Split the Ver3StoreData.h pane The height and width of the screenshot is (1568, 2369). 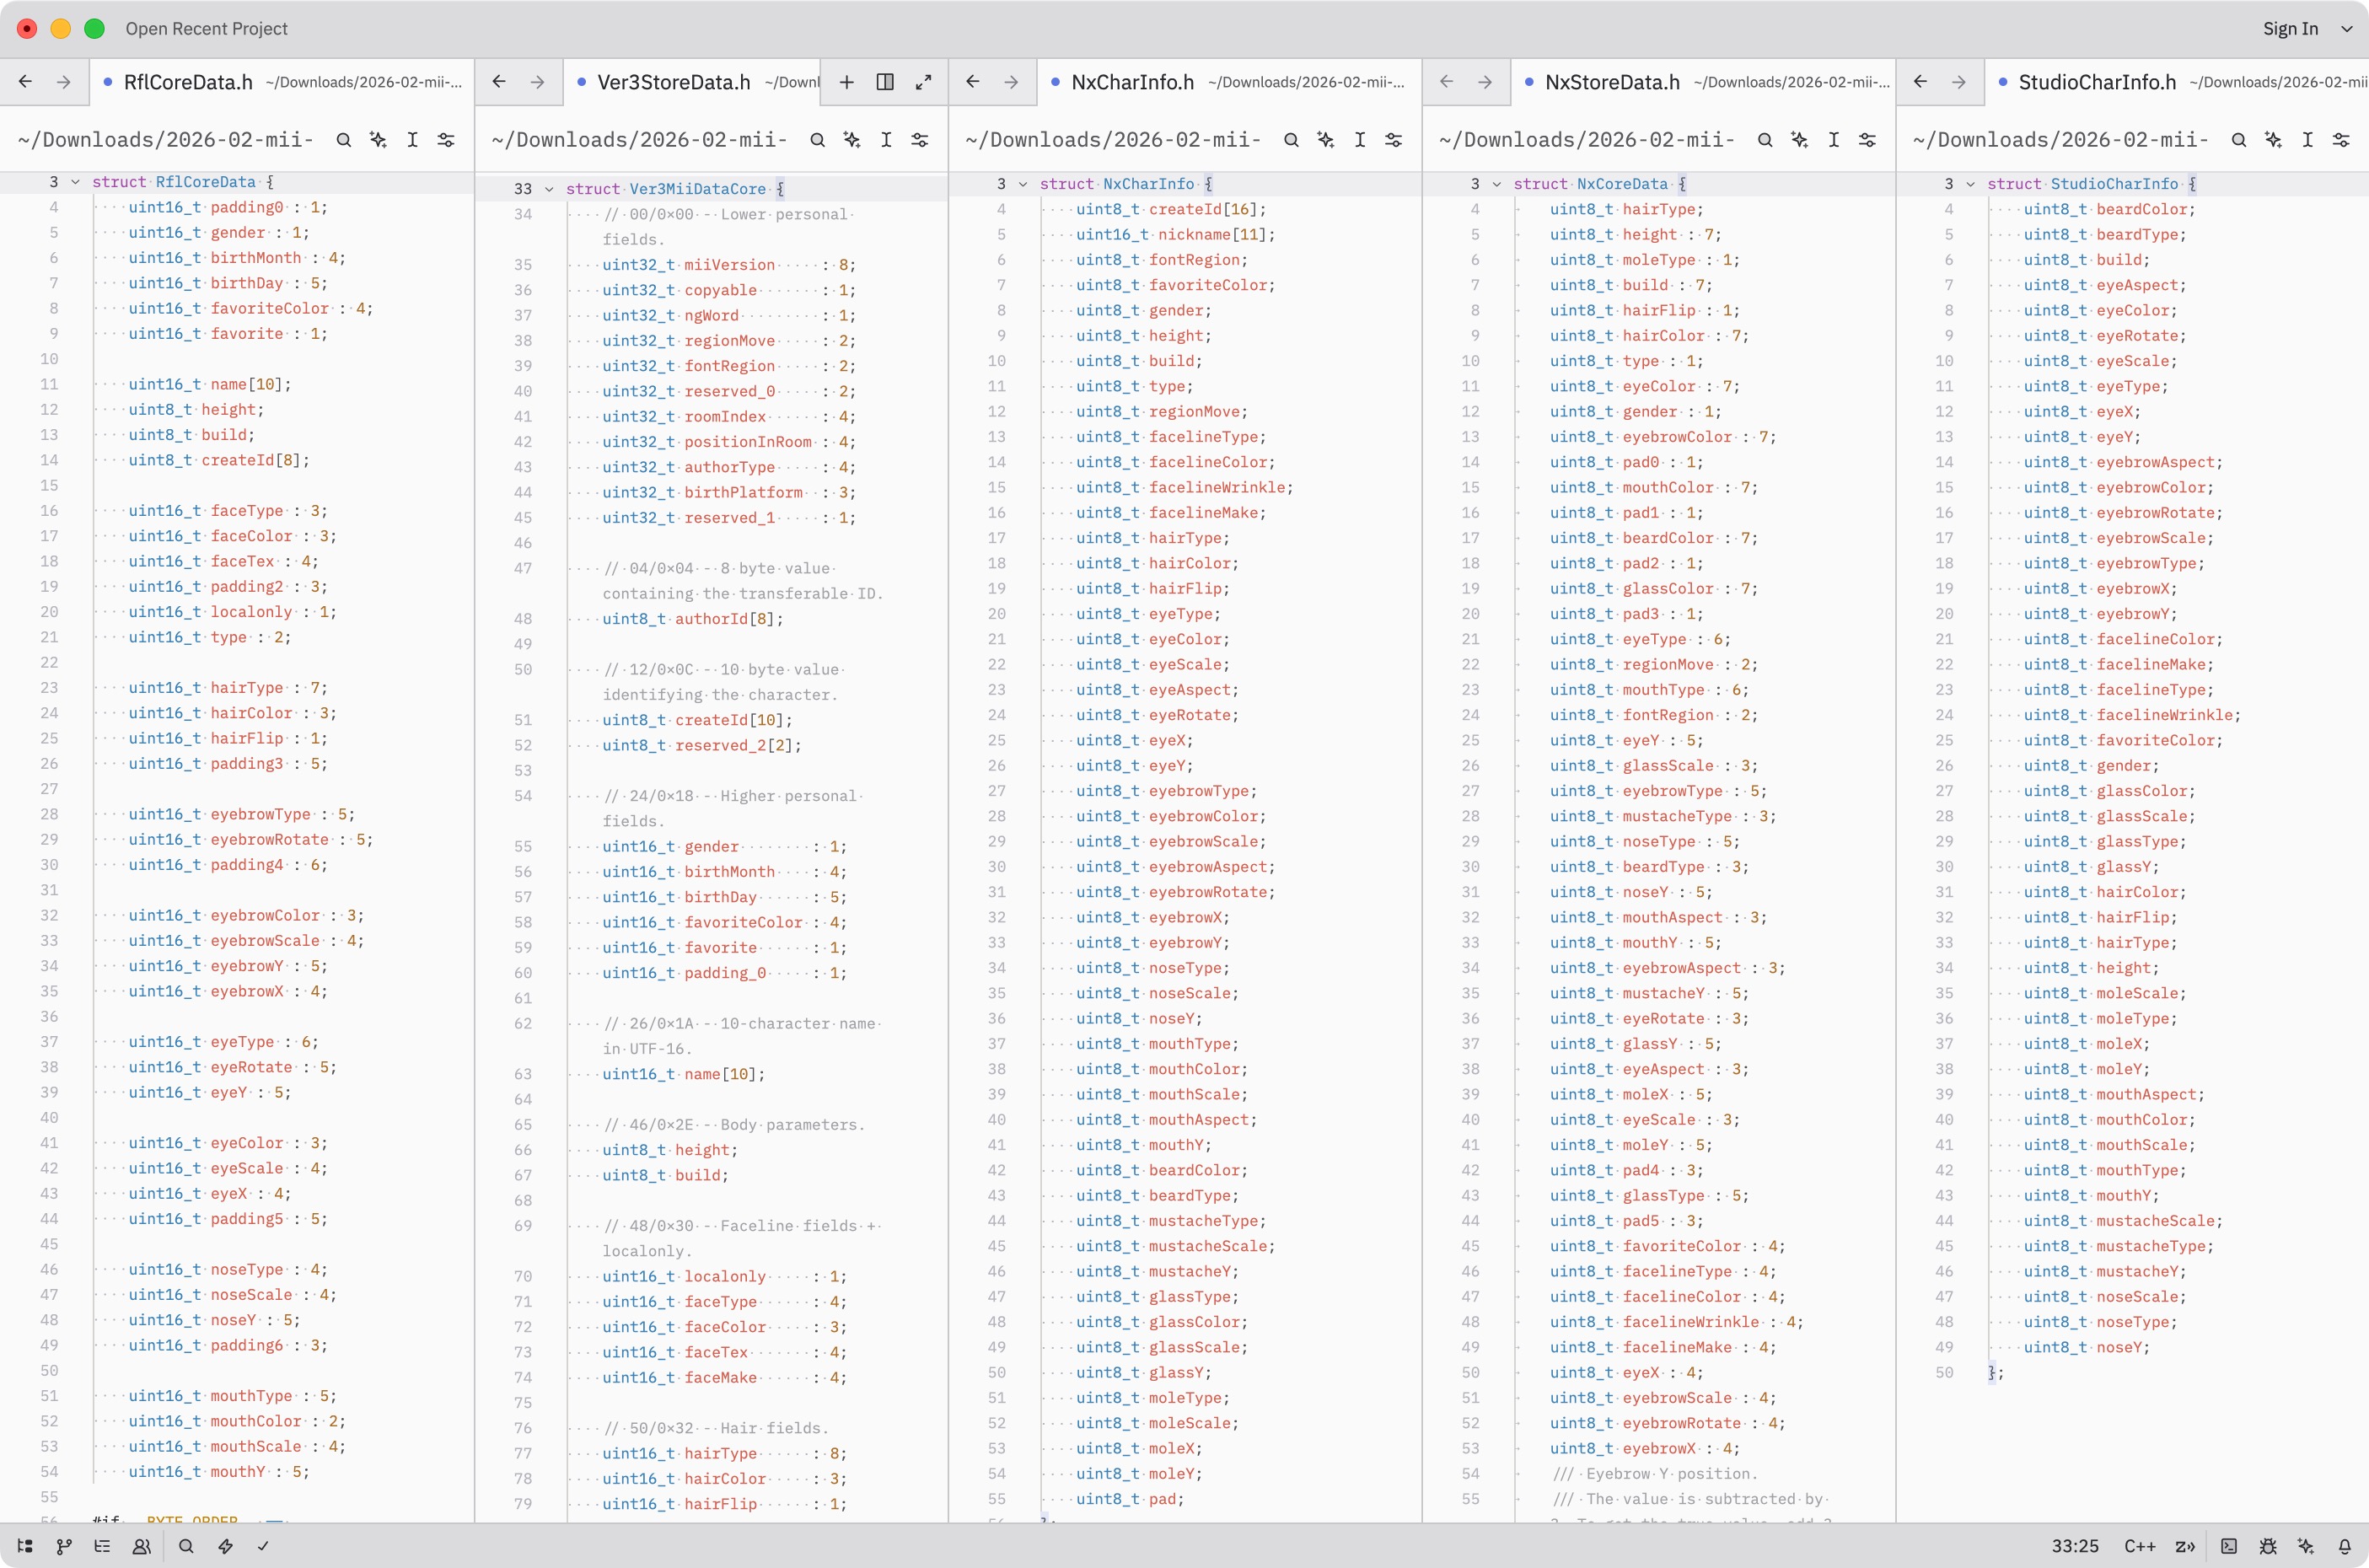click(885, 82)
